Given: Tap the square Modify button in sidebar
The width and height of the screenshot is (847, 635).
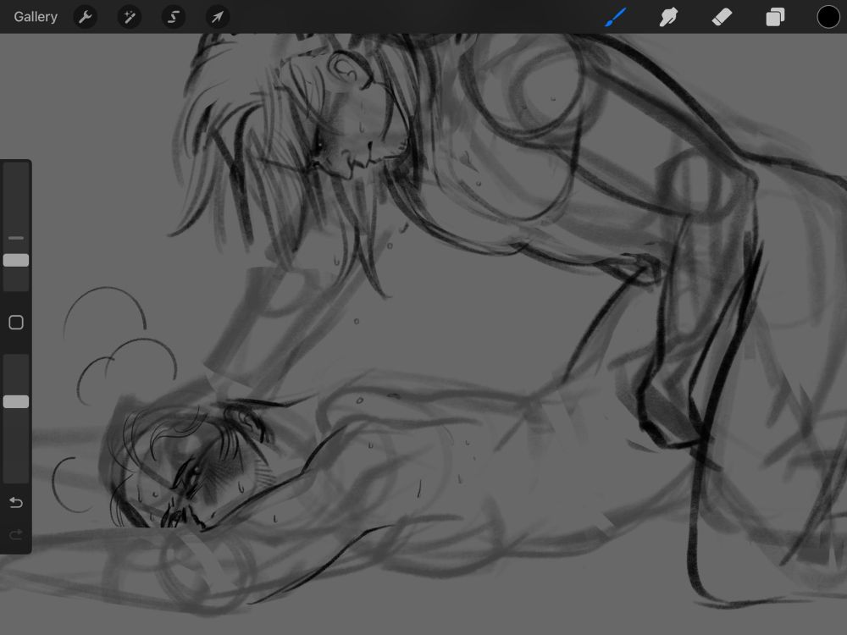Looking at the screenshot, I should point(16,323).
